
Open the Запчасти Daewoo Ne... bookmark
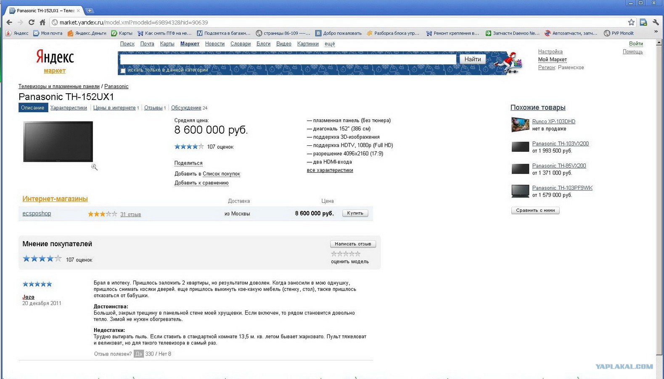coord(512,33)
